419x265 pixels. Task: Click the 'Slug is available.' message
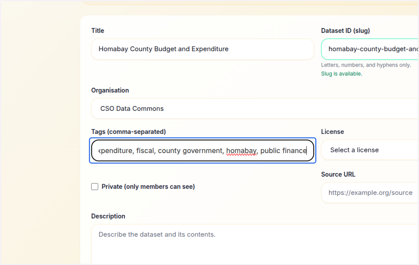click(341, 74)
